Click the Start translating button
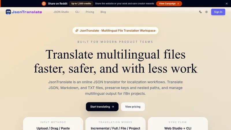231x130 pixels. [102, 107]
